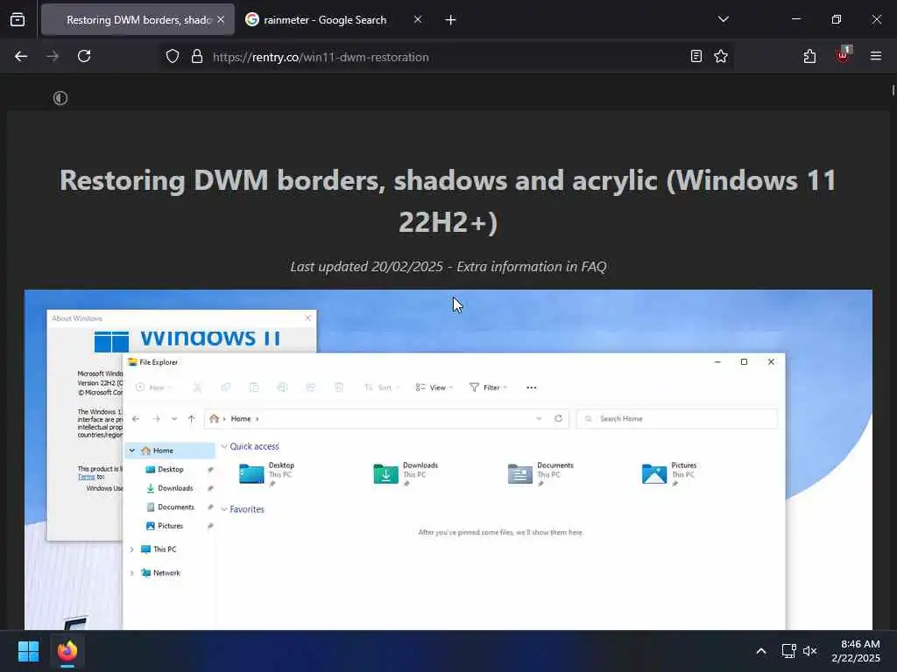The image size is (897, 672).
Task: Click the New button in File Explorer image
Action: [153, 388]
